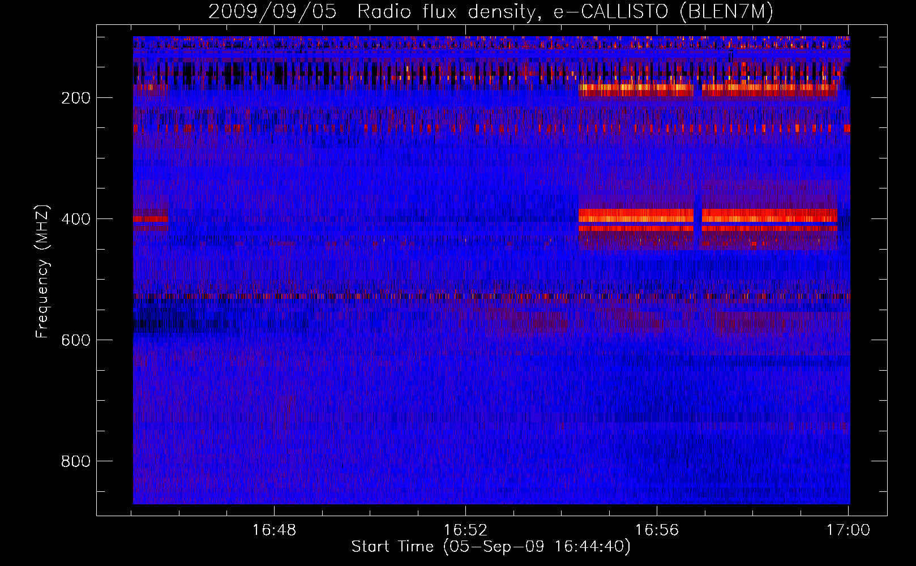The height and width of the screenshot is (566, 916).
Task: Click the 400 frequency tick label
Action: point(76,219)
